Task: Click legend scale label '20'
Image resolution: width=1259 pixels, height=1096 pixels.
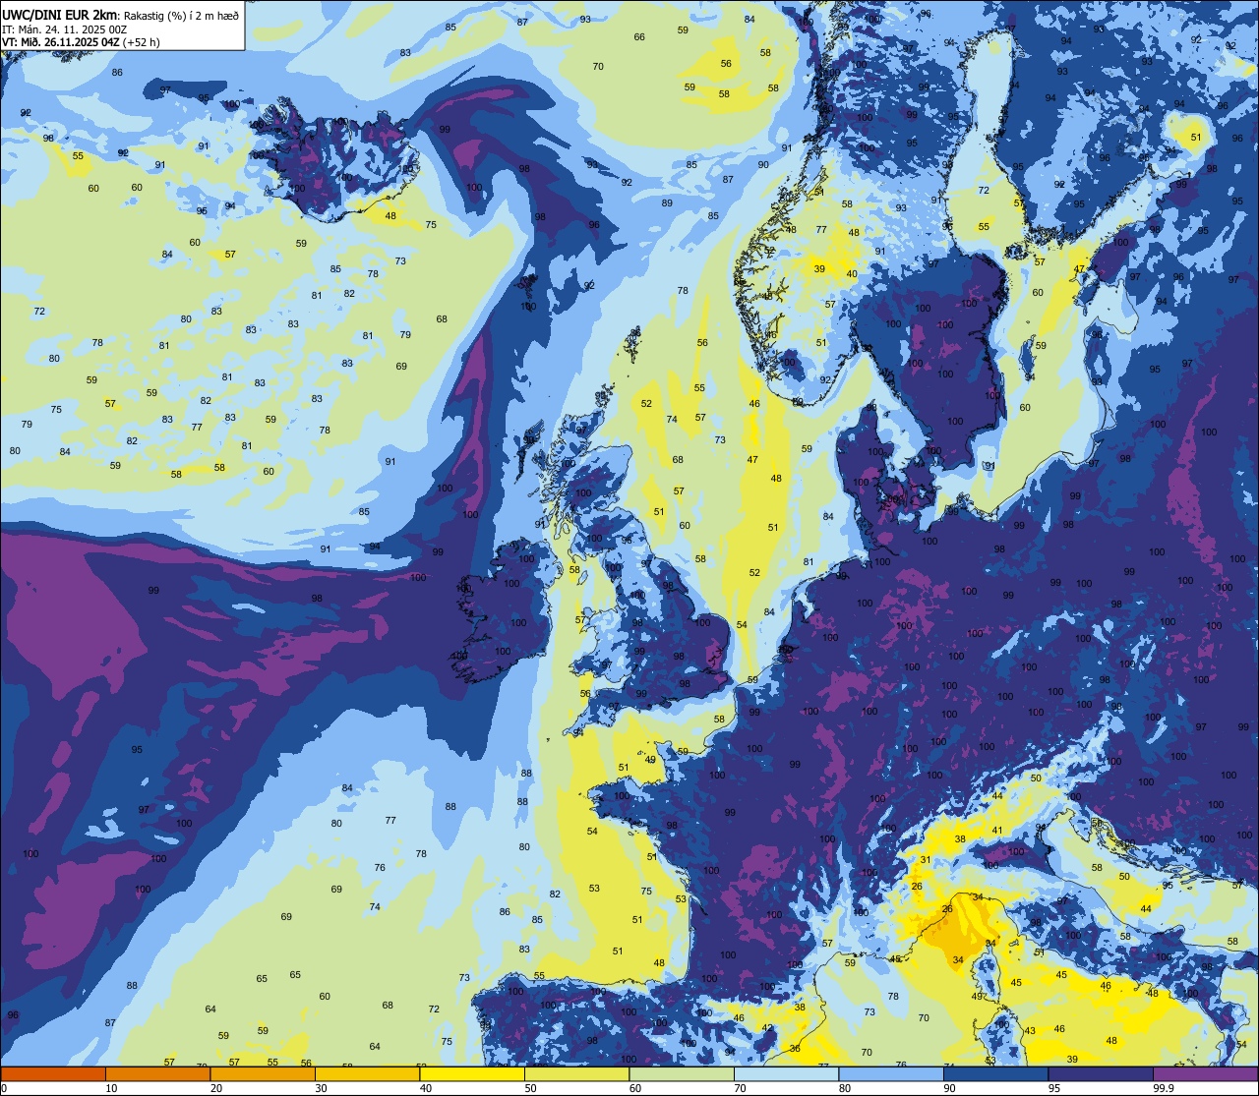Action: (216, 1088)
